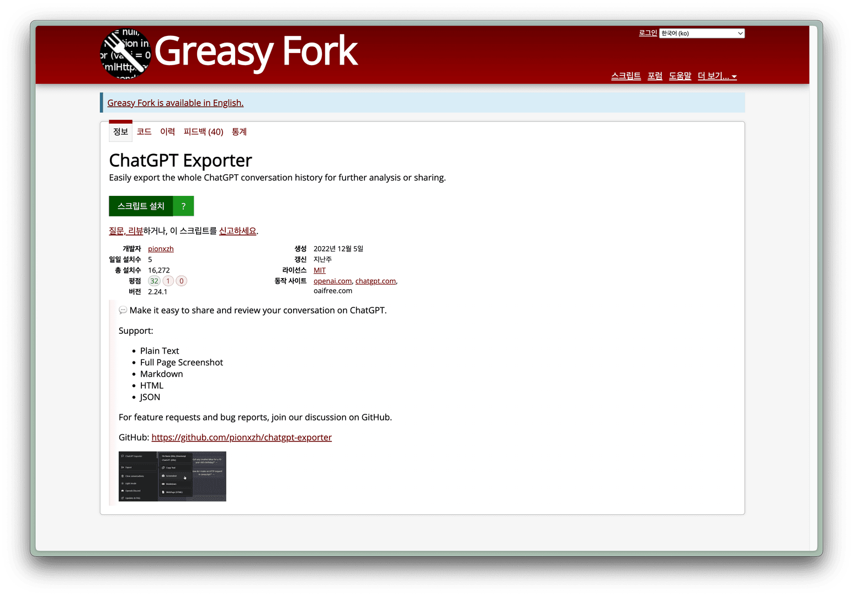853x596 pixels.
Task: Click the 로그인 link
Action: coord(648,33)
